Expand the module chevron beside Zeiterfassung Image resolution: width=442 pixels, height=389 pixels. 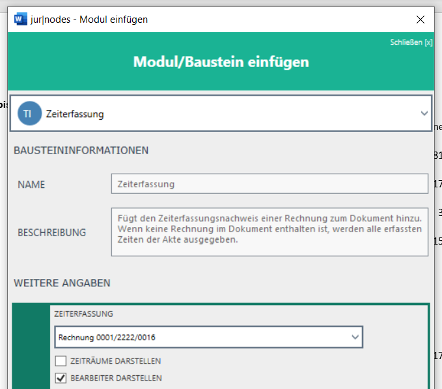[x=424, y=114]
